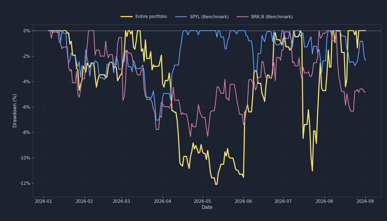Click the blue SPYL legend line swatch
This screenshot has height=221, width=387.
[x=181, y=17]
